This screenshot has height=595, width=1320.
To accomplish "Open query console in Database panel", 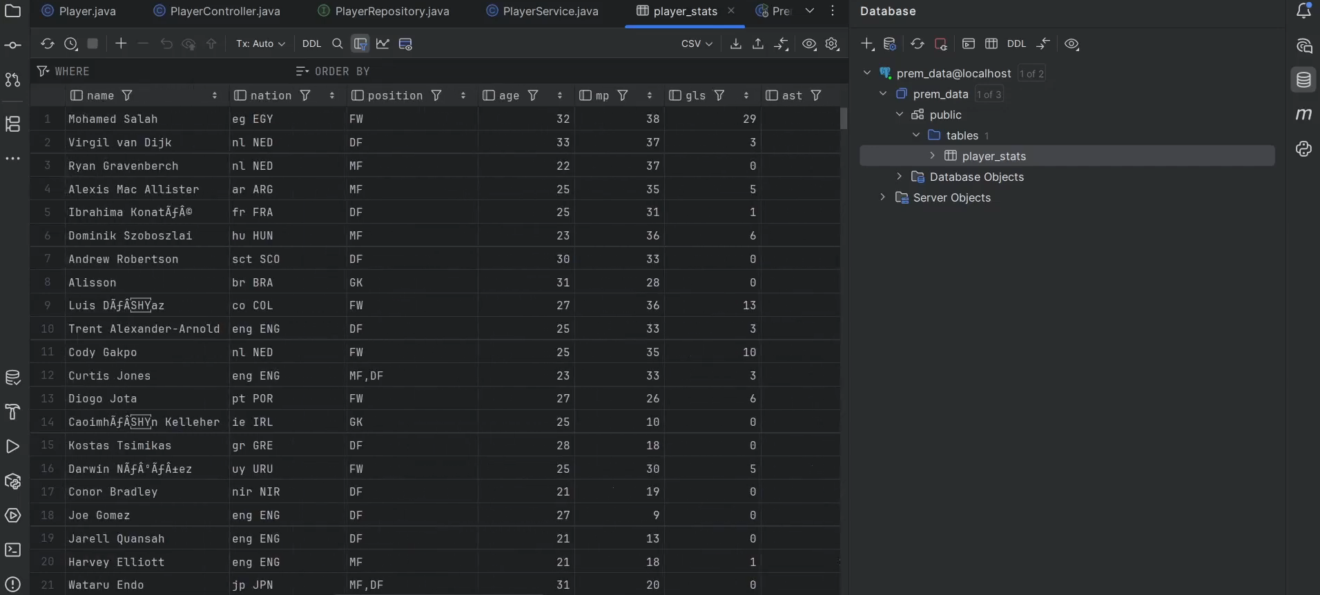I will pyautogui.click(x=968, y=44).
